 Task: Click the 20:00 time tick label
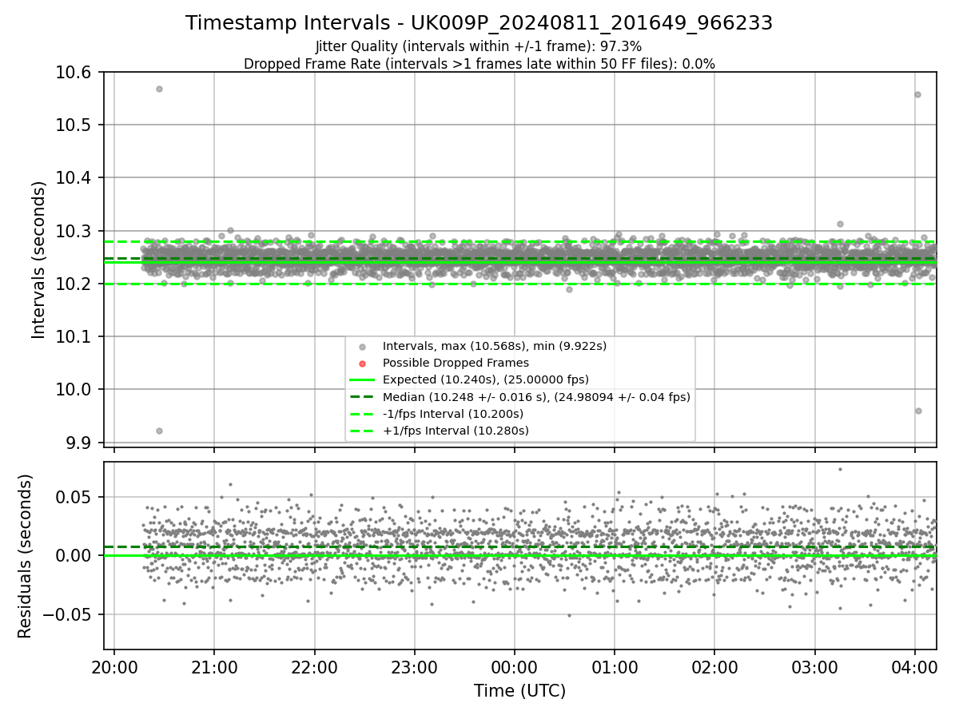(114, 666)
